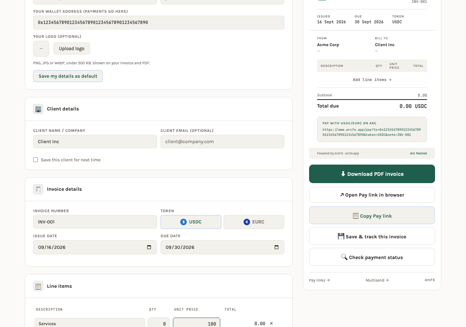Click Add line items in invoice preview
Screen dimensions: 466x327
point(372,80)
